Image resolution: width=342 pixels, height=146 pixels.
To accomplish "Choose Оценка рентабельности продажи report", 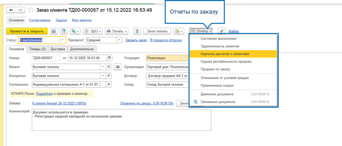I will coord(233,62).
